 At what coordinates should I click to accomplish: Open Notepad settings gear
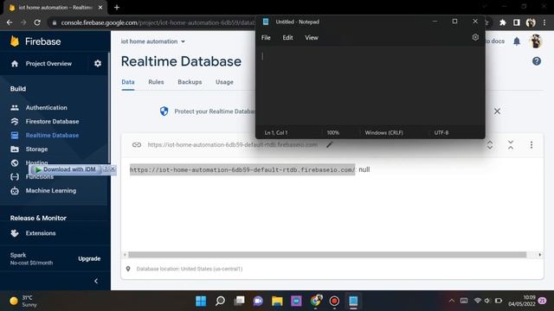475,37
